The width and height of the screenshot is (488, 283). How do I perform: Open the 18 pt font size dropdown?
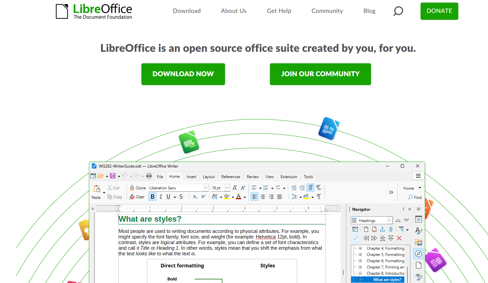point(227,188)
